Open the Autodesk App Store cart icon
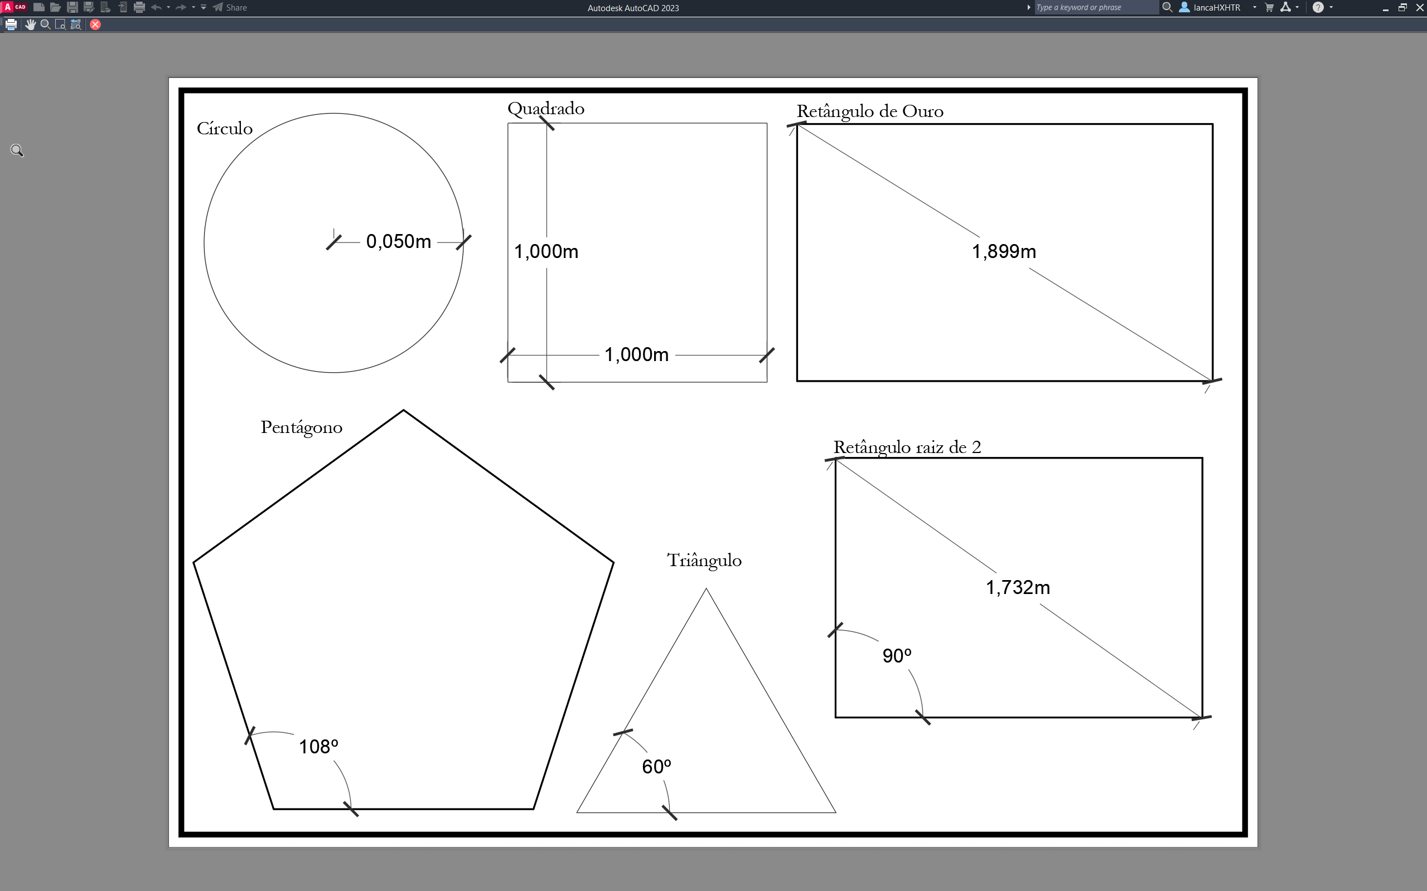 [1269, 8]
